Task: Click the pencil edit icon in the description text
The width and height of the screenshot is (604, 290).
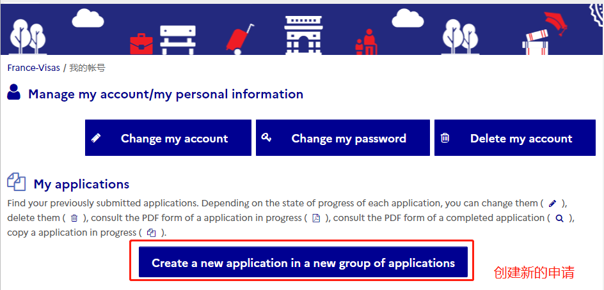Action: click(x=553, y=203)
